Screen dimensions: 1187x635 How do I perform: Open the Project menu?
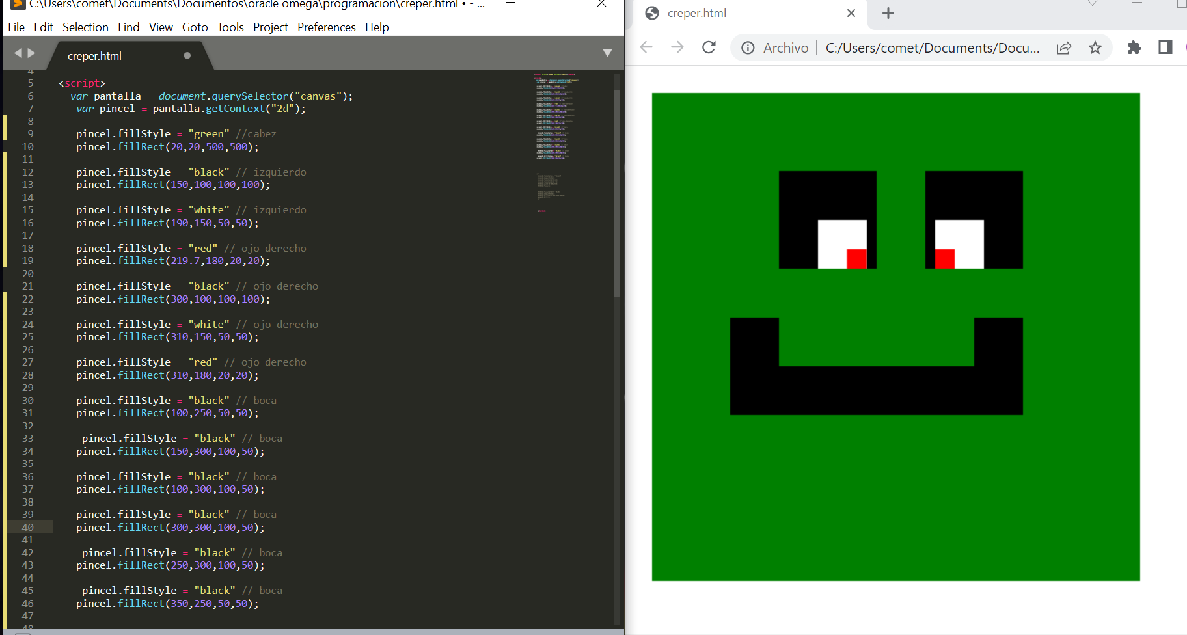pos(271,27)
